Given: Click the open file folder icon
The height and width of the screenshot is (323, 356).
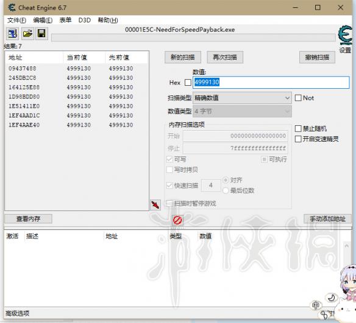Looking at the screenshot, I should click(x=27, y=33).
